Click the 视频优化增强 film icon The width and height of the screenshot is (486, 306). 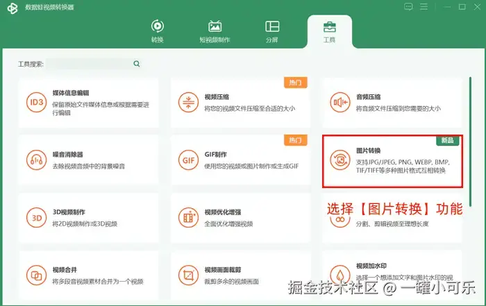(x=188, y=218)
